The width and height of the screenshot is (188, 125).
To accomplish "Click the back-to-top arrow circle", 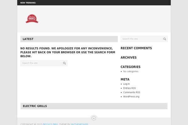I will pos(94,118).
